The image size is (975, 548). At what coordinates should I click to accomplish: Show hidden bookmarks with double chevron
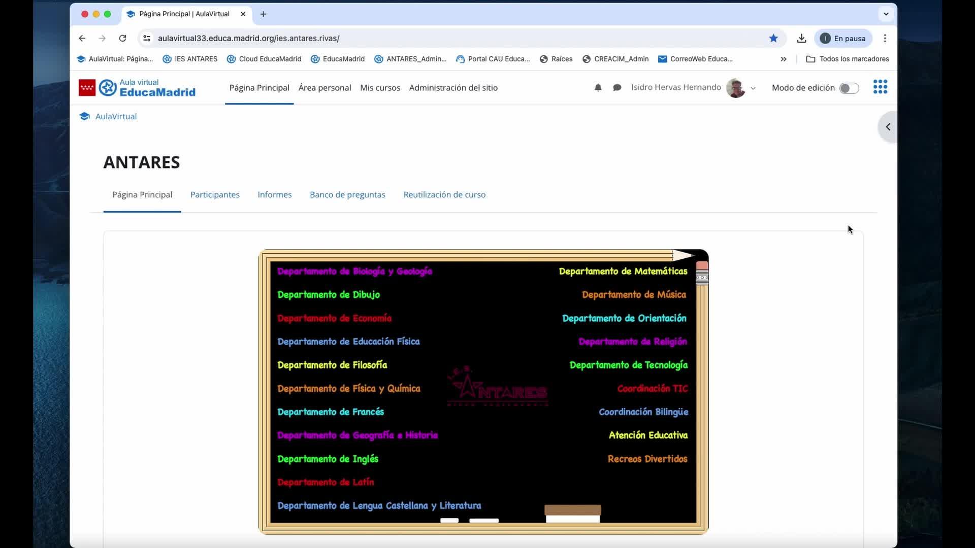coord(783,59)
